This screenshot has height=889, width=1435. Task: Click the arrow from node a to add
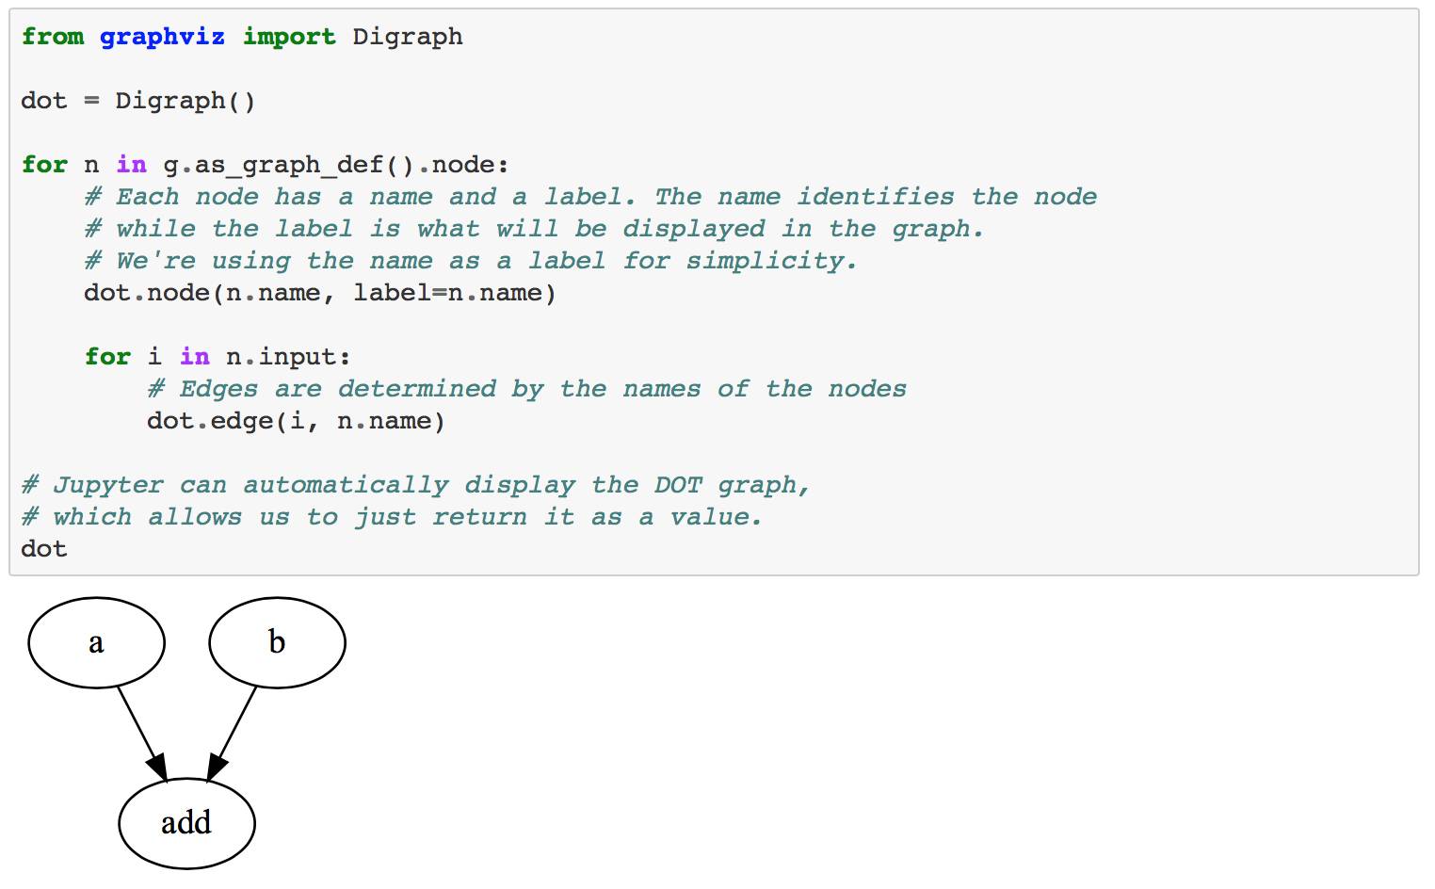(141, 732)
